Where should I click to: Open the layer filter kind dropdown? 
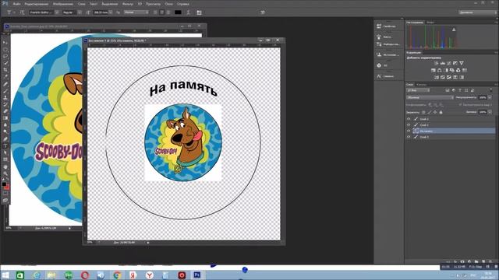click(x=418, y=90)
